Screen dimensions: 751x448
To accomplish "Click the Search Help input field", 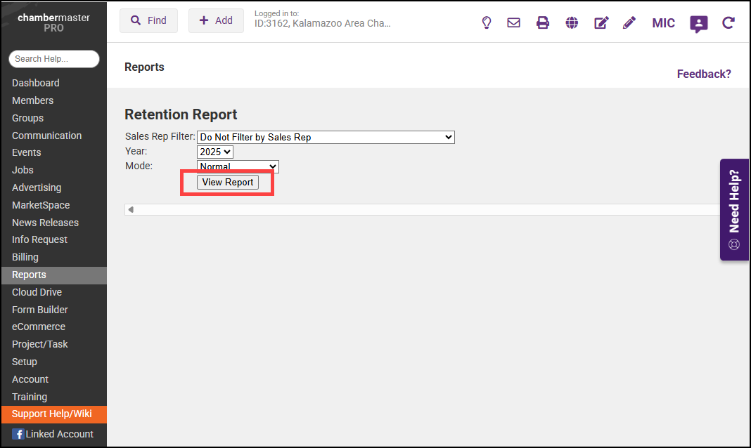I will 53,59.
